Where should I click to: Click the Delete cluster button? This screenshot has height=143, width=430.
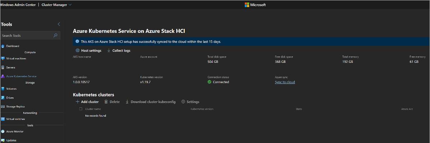pyautogui.click(x=112, y=102)
